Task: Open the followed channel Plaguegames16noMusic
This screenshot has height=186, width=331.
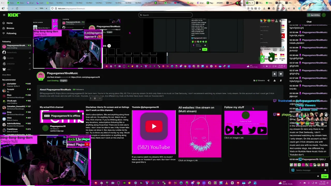Action: click(x=16, y=47)
